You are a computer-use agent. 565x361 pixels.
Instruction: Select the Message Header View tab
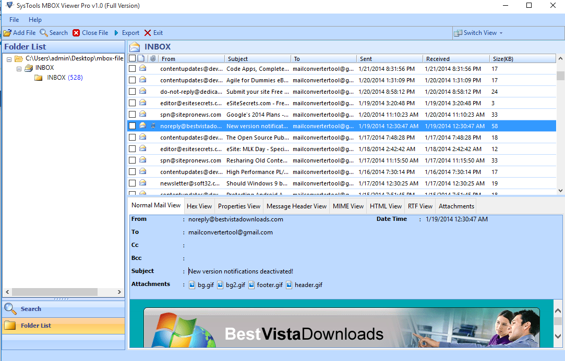296,206
